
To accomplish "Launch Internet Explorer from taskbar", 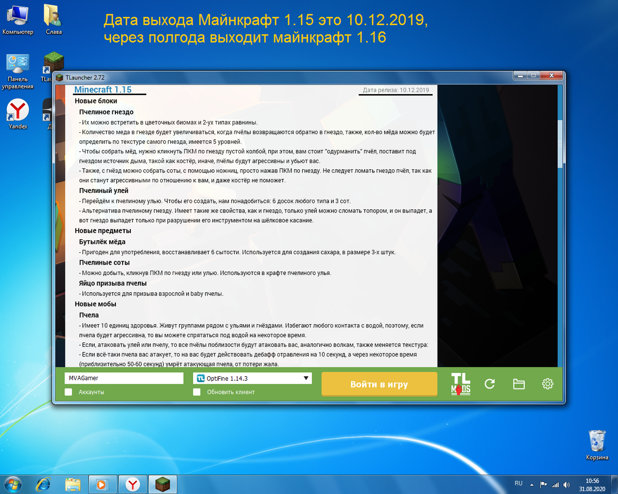I will pos(43,484).
